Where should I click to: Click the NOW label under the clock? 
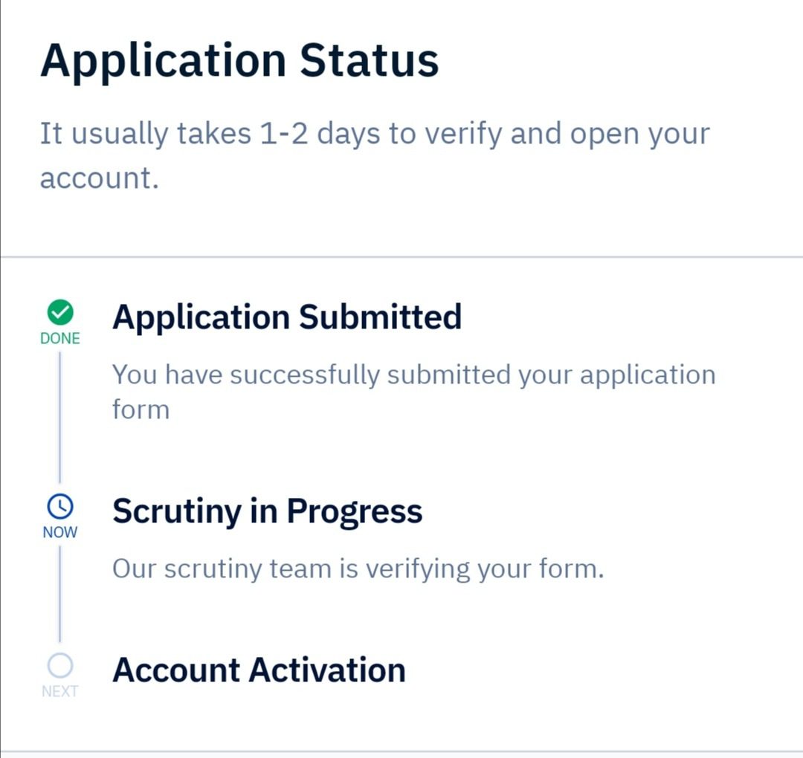coord(60,533)
